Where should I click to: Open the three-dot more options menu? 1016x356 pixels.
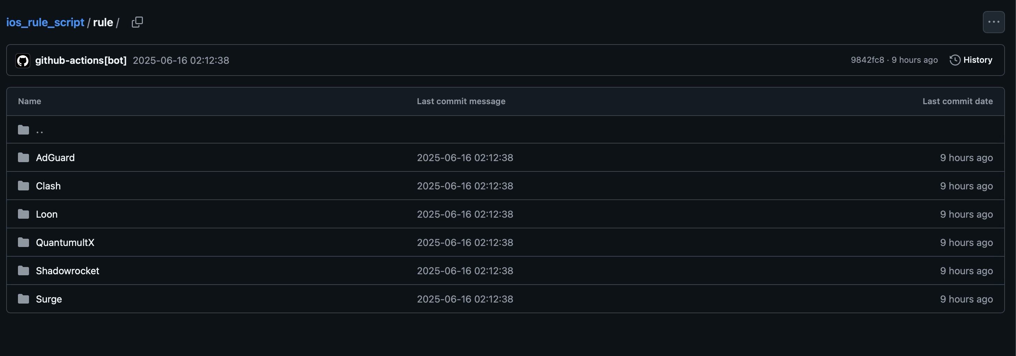994,22
